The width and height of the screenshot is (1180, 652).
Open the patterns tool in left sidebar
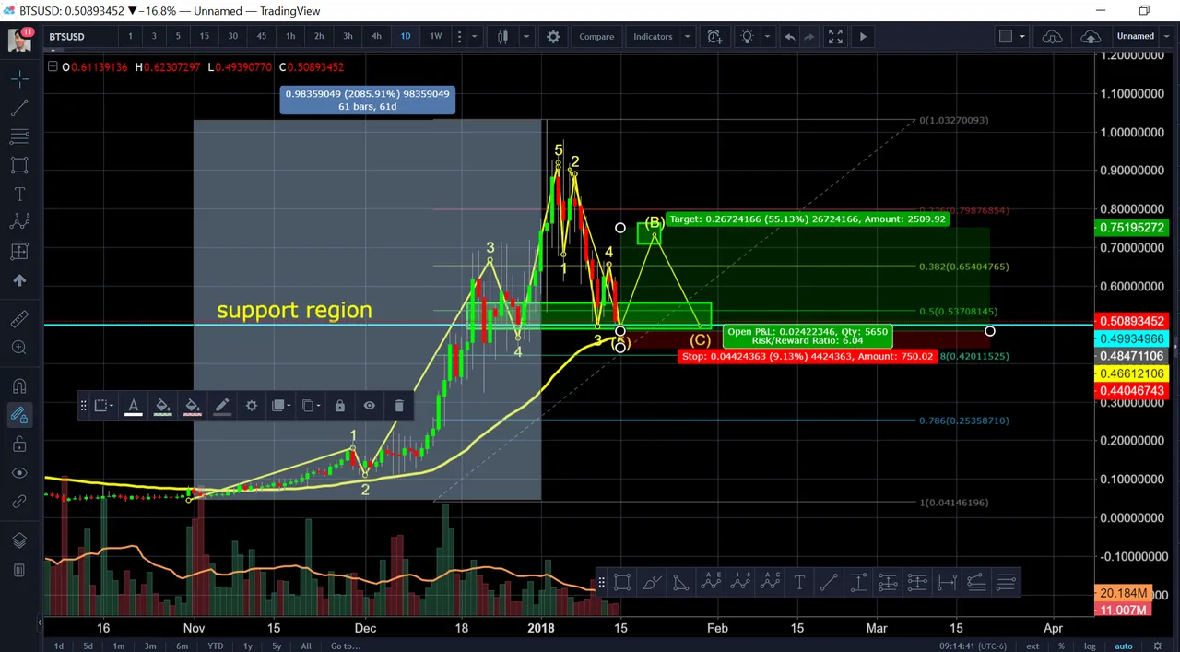[19, 222]
